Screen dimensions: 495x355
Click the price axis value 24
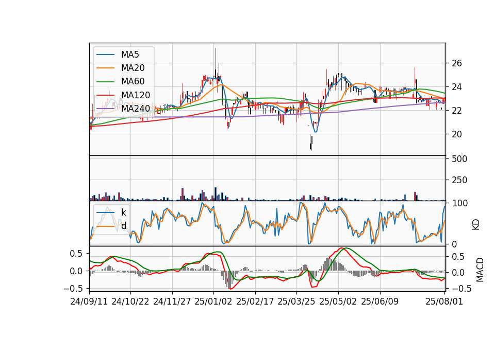tap(457, 87)
